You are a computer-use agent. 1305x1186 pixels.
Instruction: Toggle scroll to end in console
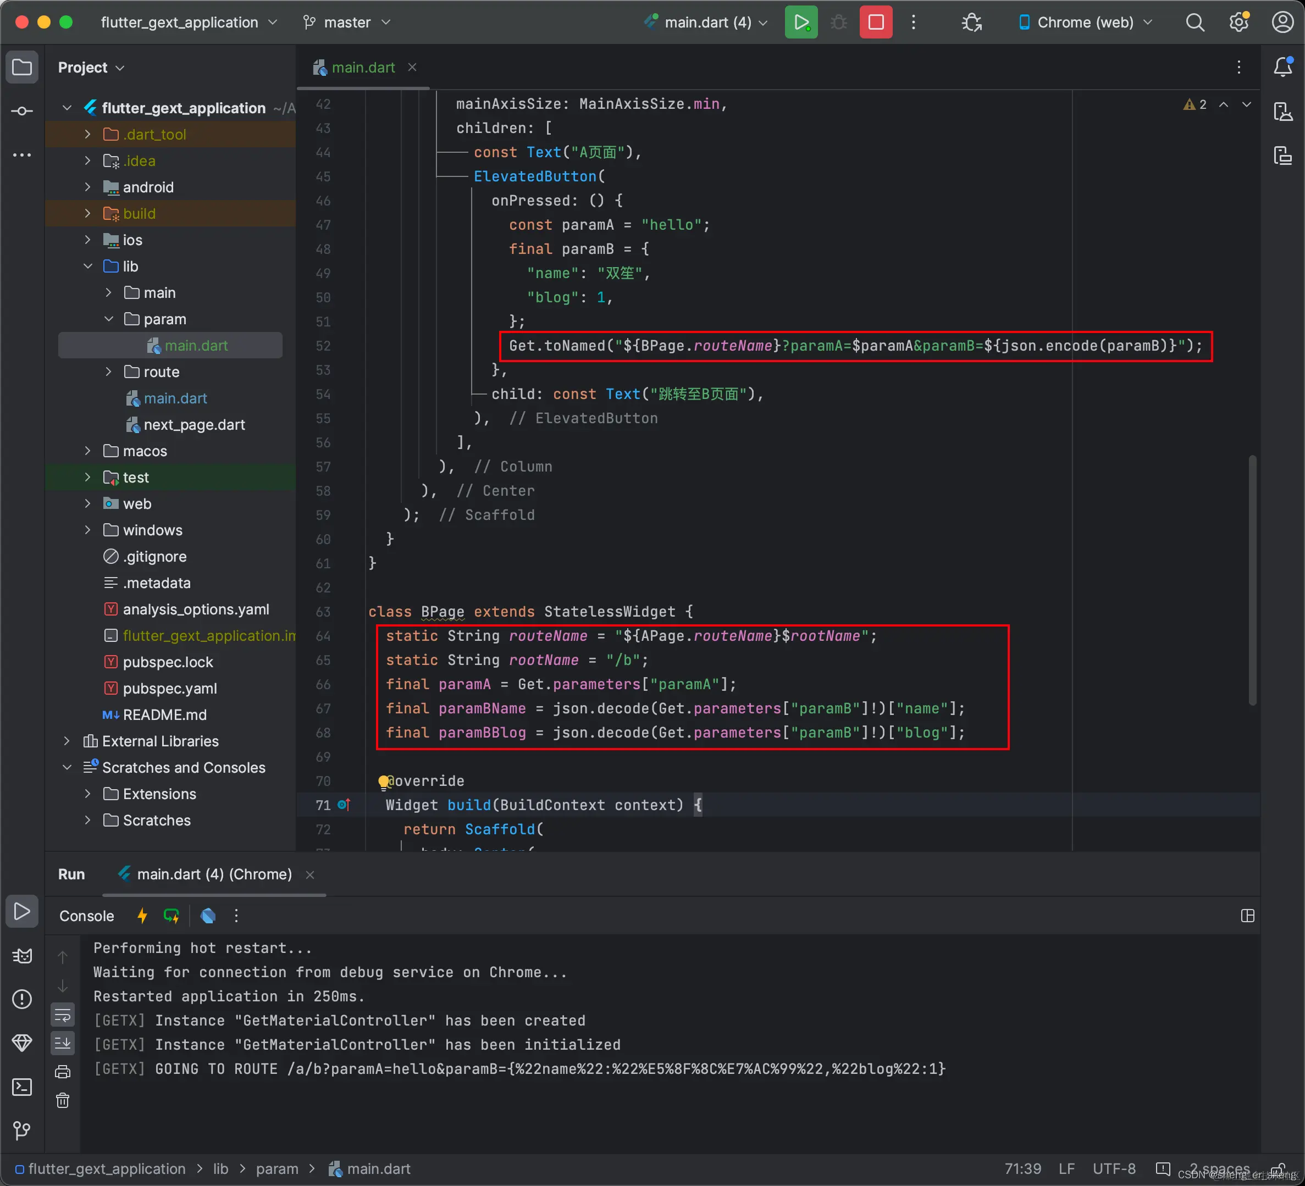(x=63, y=1043)
